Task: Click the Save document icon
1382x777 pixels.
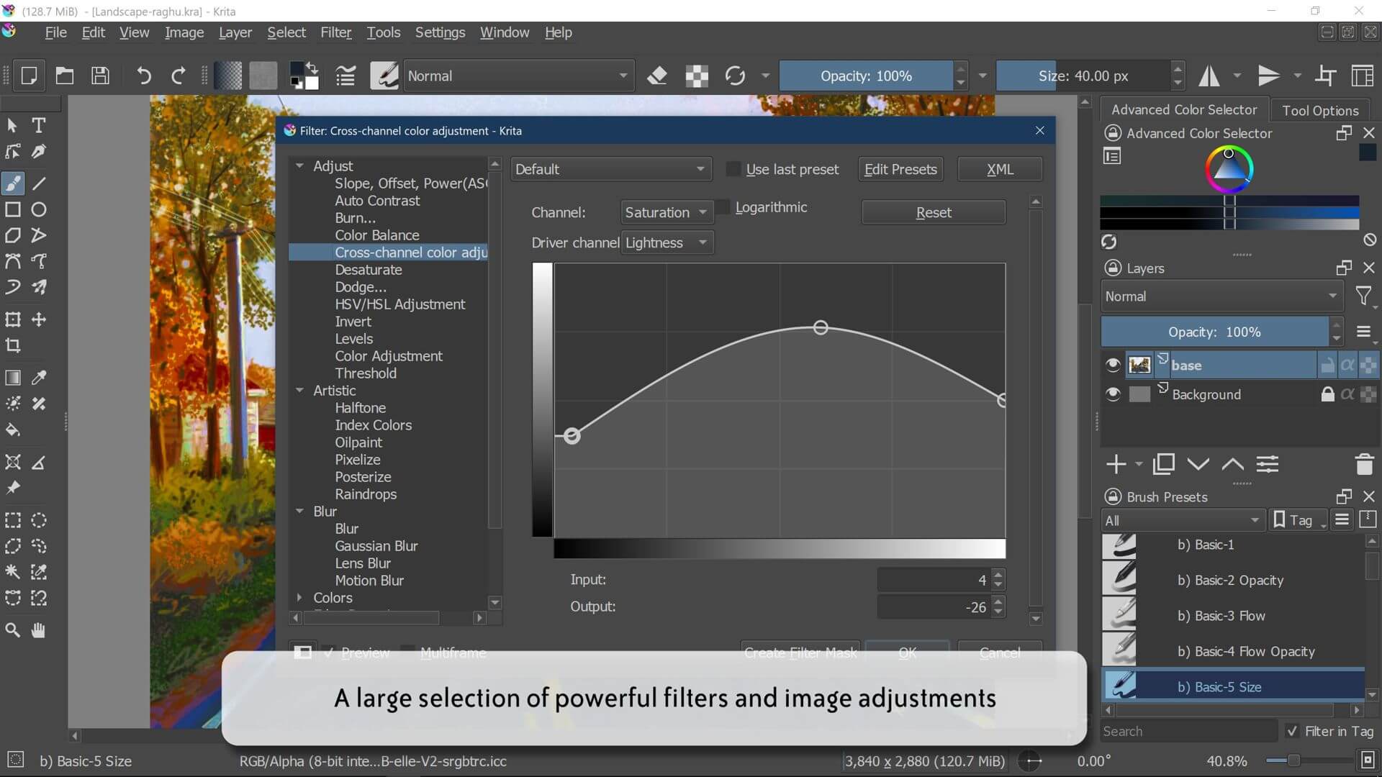Action: [x=100, y=76]
